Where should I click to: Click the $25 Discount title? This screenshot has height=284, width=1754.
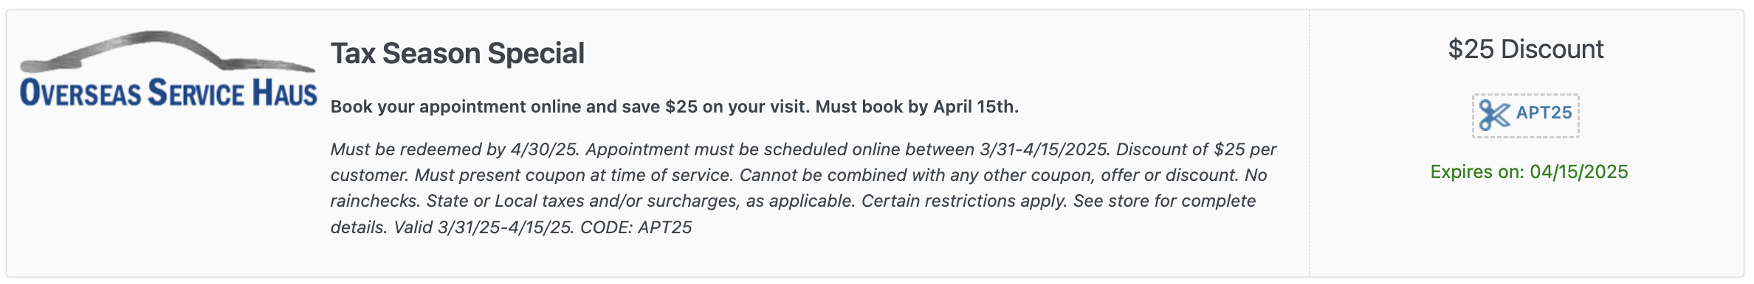[1526, 49]
